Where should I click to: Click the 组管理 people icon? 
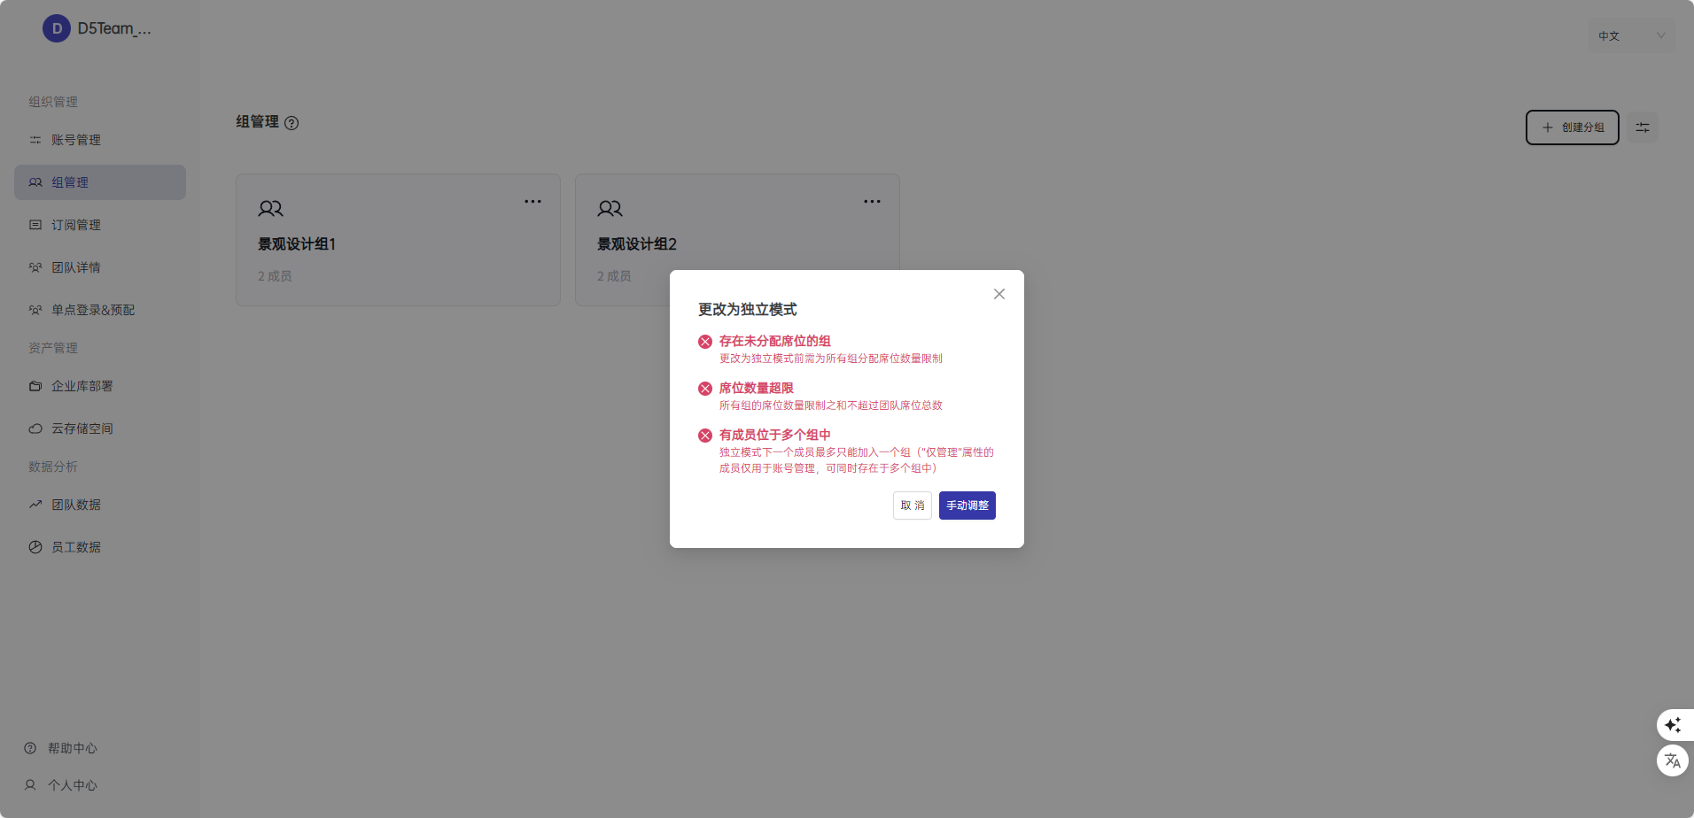pos(35,182)
